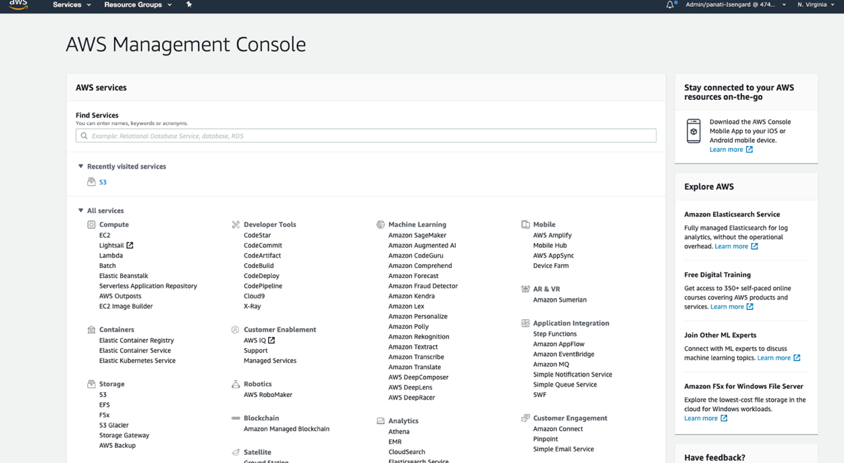The height and width of the screenshot is (463, 844).
Task: Click the Compute category icon
Action: (x=91, y=224)
